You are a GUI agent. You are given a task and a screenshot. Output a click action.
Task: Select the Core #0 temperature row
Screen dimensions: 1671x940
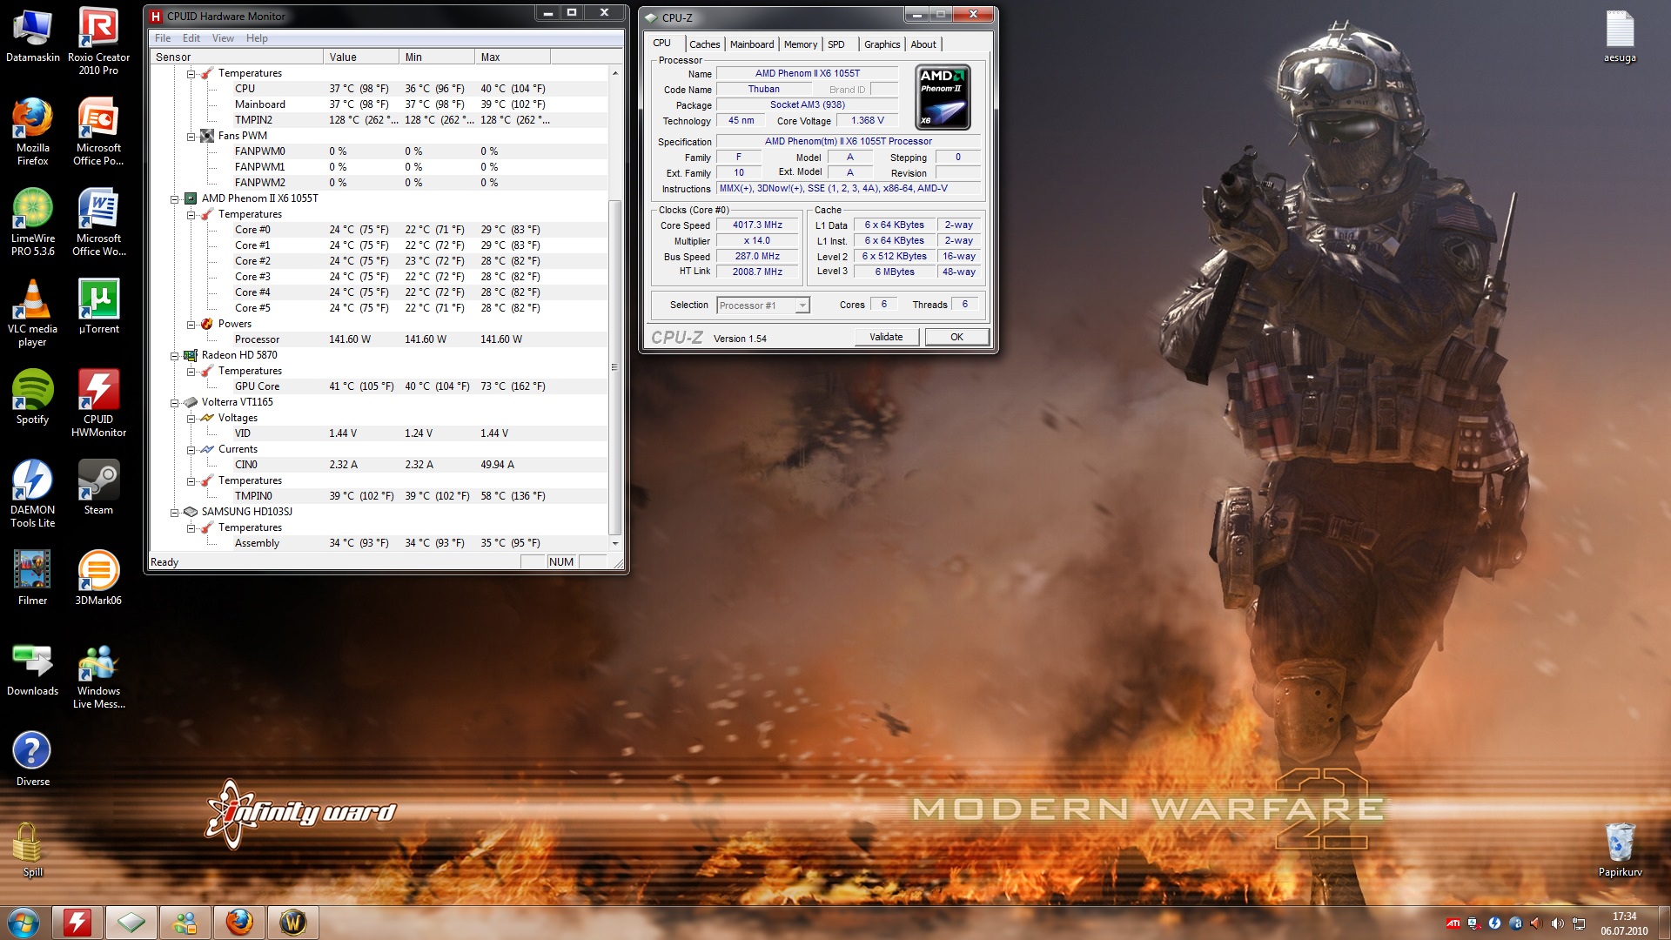tap(379, 230)
